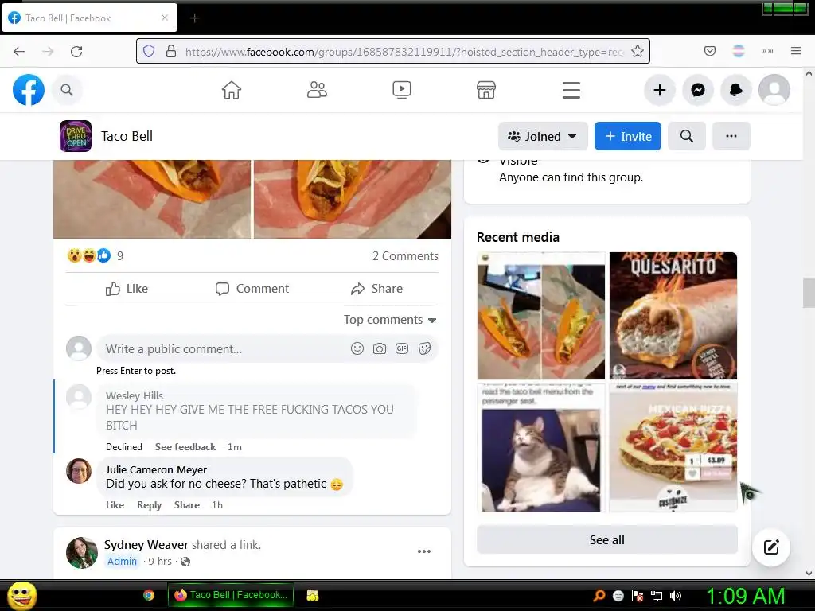815x611 pixels.
Task: Open the cat media thumbnail
Action: (541, 448)
